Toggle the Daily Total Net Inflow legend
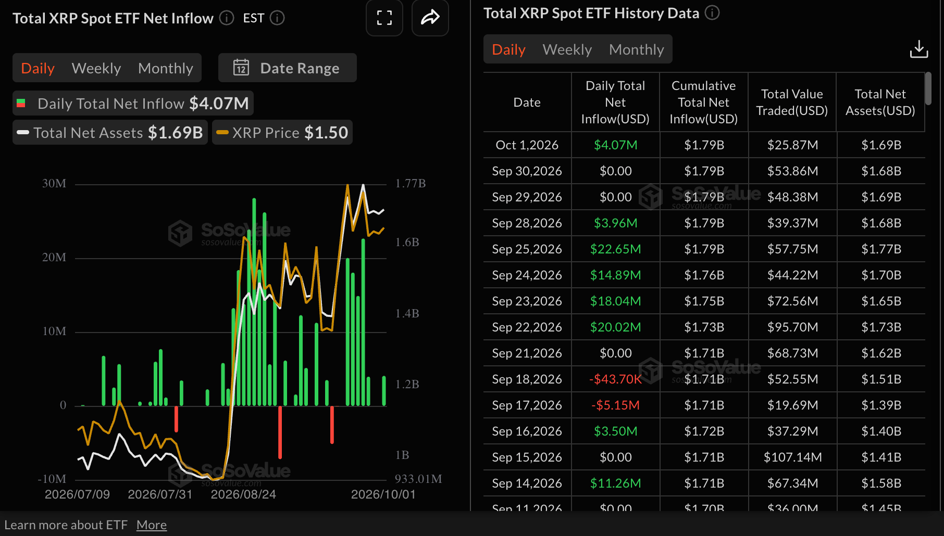Image resolution: width=944 pixels, height=536 pixels. [x=133, y=104]
